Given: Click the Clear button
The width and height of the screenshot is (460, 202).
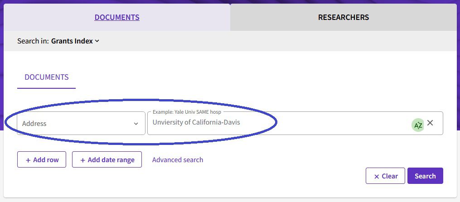Looking at the screenshot, I should [x=385, y=176].
